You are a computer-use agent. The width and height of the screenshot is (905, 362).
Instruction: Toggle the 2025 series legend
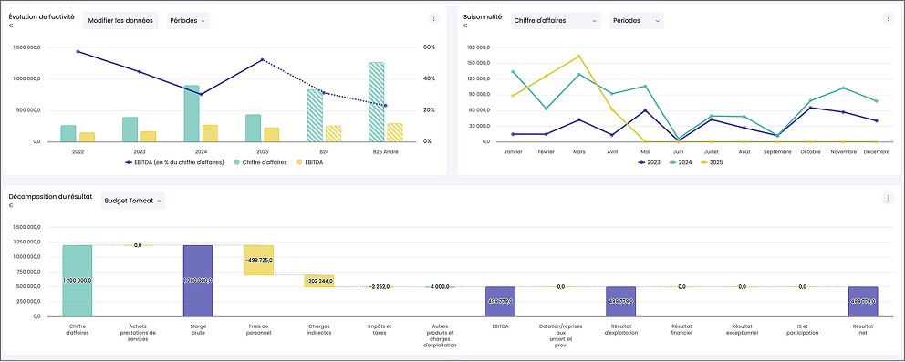711,162
